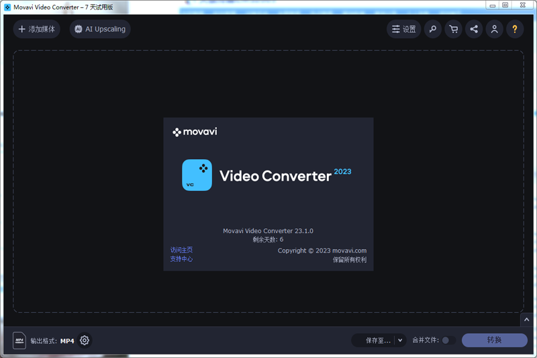
Task: Toggle the 合并文件 merge files switch
Action: tap(448, 341)
